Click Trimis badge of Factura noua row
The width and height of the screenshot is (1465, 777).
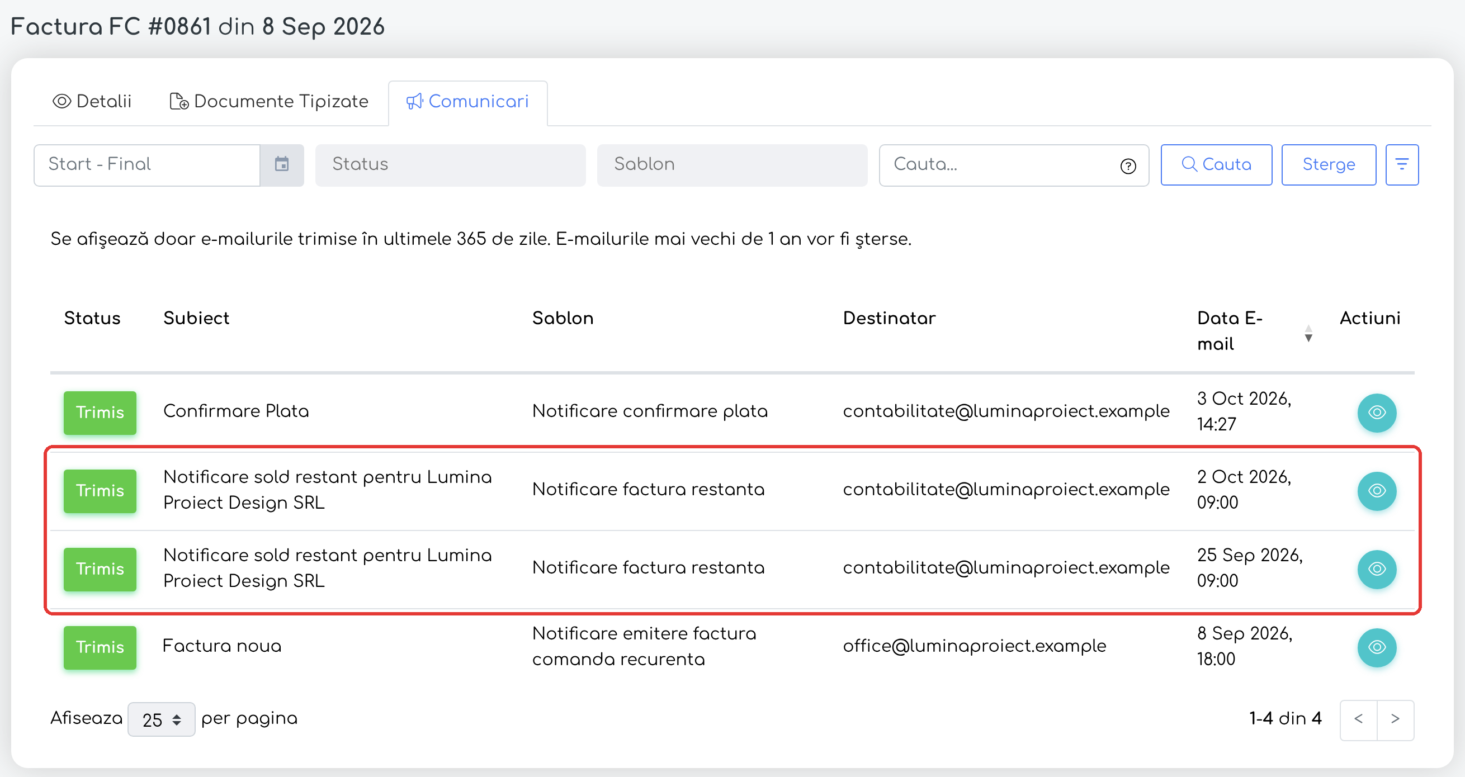point(100,647)
